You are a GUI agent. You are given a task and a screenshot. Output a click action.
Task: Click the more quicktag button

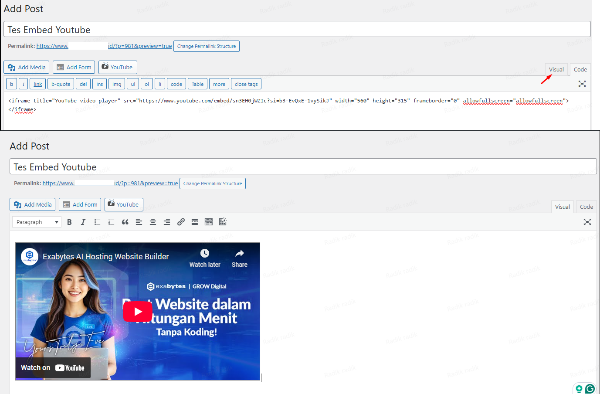coord(219,84)
